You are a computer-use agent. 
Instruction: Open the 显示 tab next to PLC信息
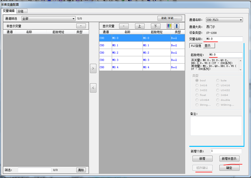[209, 46]
